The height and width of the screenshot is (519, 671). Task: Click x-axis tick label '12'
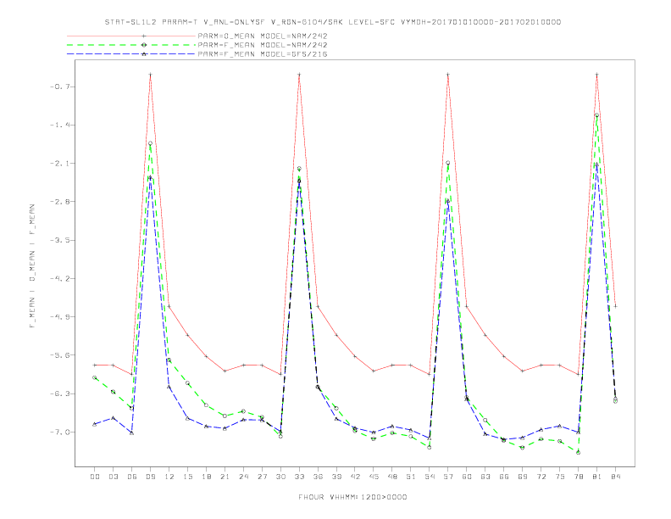point(169,477)
